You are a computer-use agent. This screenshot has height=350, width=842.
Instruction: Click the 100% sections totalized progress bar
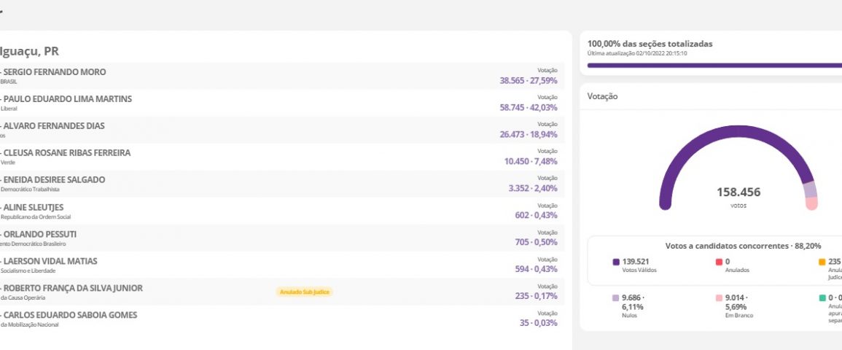point(714,65)
